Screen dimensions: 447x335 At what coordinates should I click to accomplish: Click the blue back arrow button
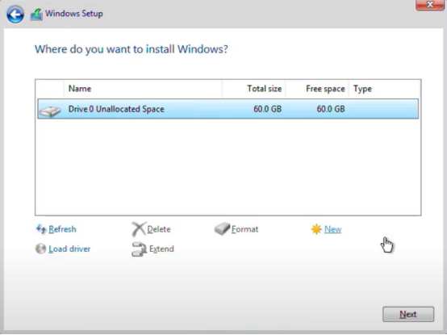[x=15, y=15]
